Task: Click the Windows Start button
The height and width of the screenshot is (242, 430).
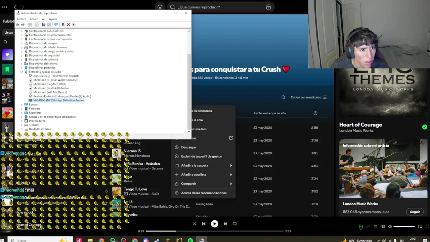Action: click(x=2, y=240)
